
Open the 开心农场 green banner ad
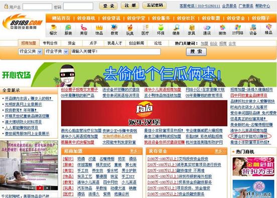pyautogui.click(x=138, y=74)
